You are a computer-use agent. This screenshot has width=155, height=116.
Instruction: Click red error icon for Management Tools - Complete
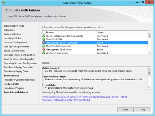click(44, 43)
